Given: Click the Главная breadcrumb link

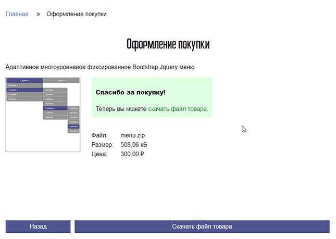Looking at the screenshot, I should click(x=17, y=14).
